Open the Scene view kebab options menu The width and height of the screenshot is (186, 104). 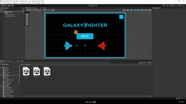click(151, 8)
